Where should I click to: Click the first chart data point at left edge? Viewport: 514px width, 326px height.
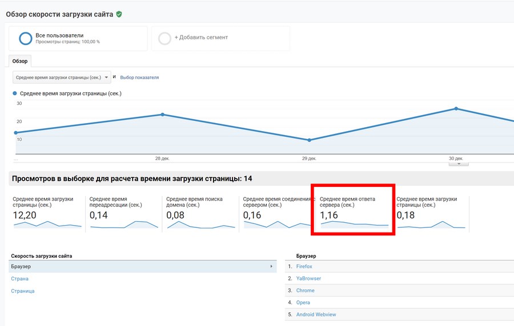point(16,133)
